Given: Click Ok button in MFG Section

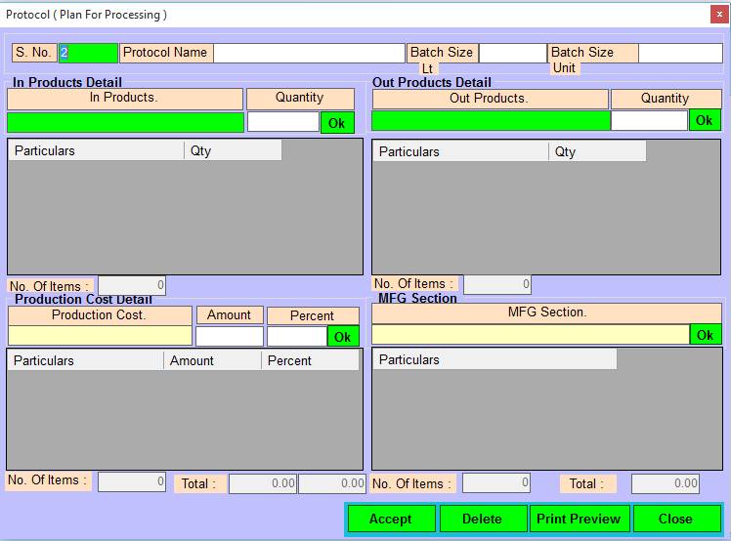Looking at the screenshot, I should (705, 335).
